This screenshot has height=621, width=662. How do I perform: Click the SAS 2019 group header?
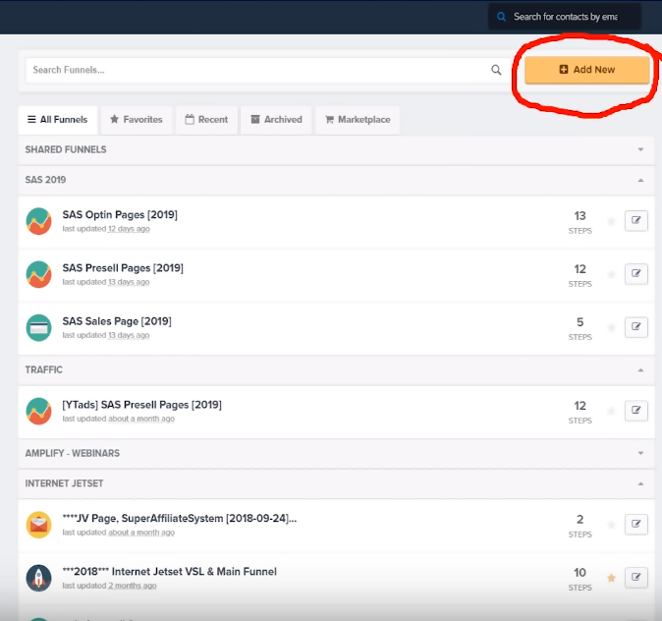coord(337,180)
